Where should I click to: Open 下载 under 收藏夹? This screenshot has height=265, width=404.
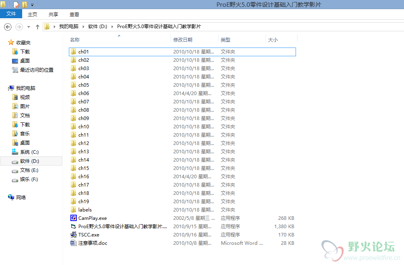[25, 51]
